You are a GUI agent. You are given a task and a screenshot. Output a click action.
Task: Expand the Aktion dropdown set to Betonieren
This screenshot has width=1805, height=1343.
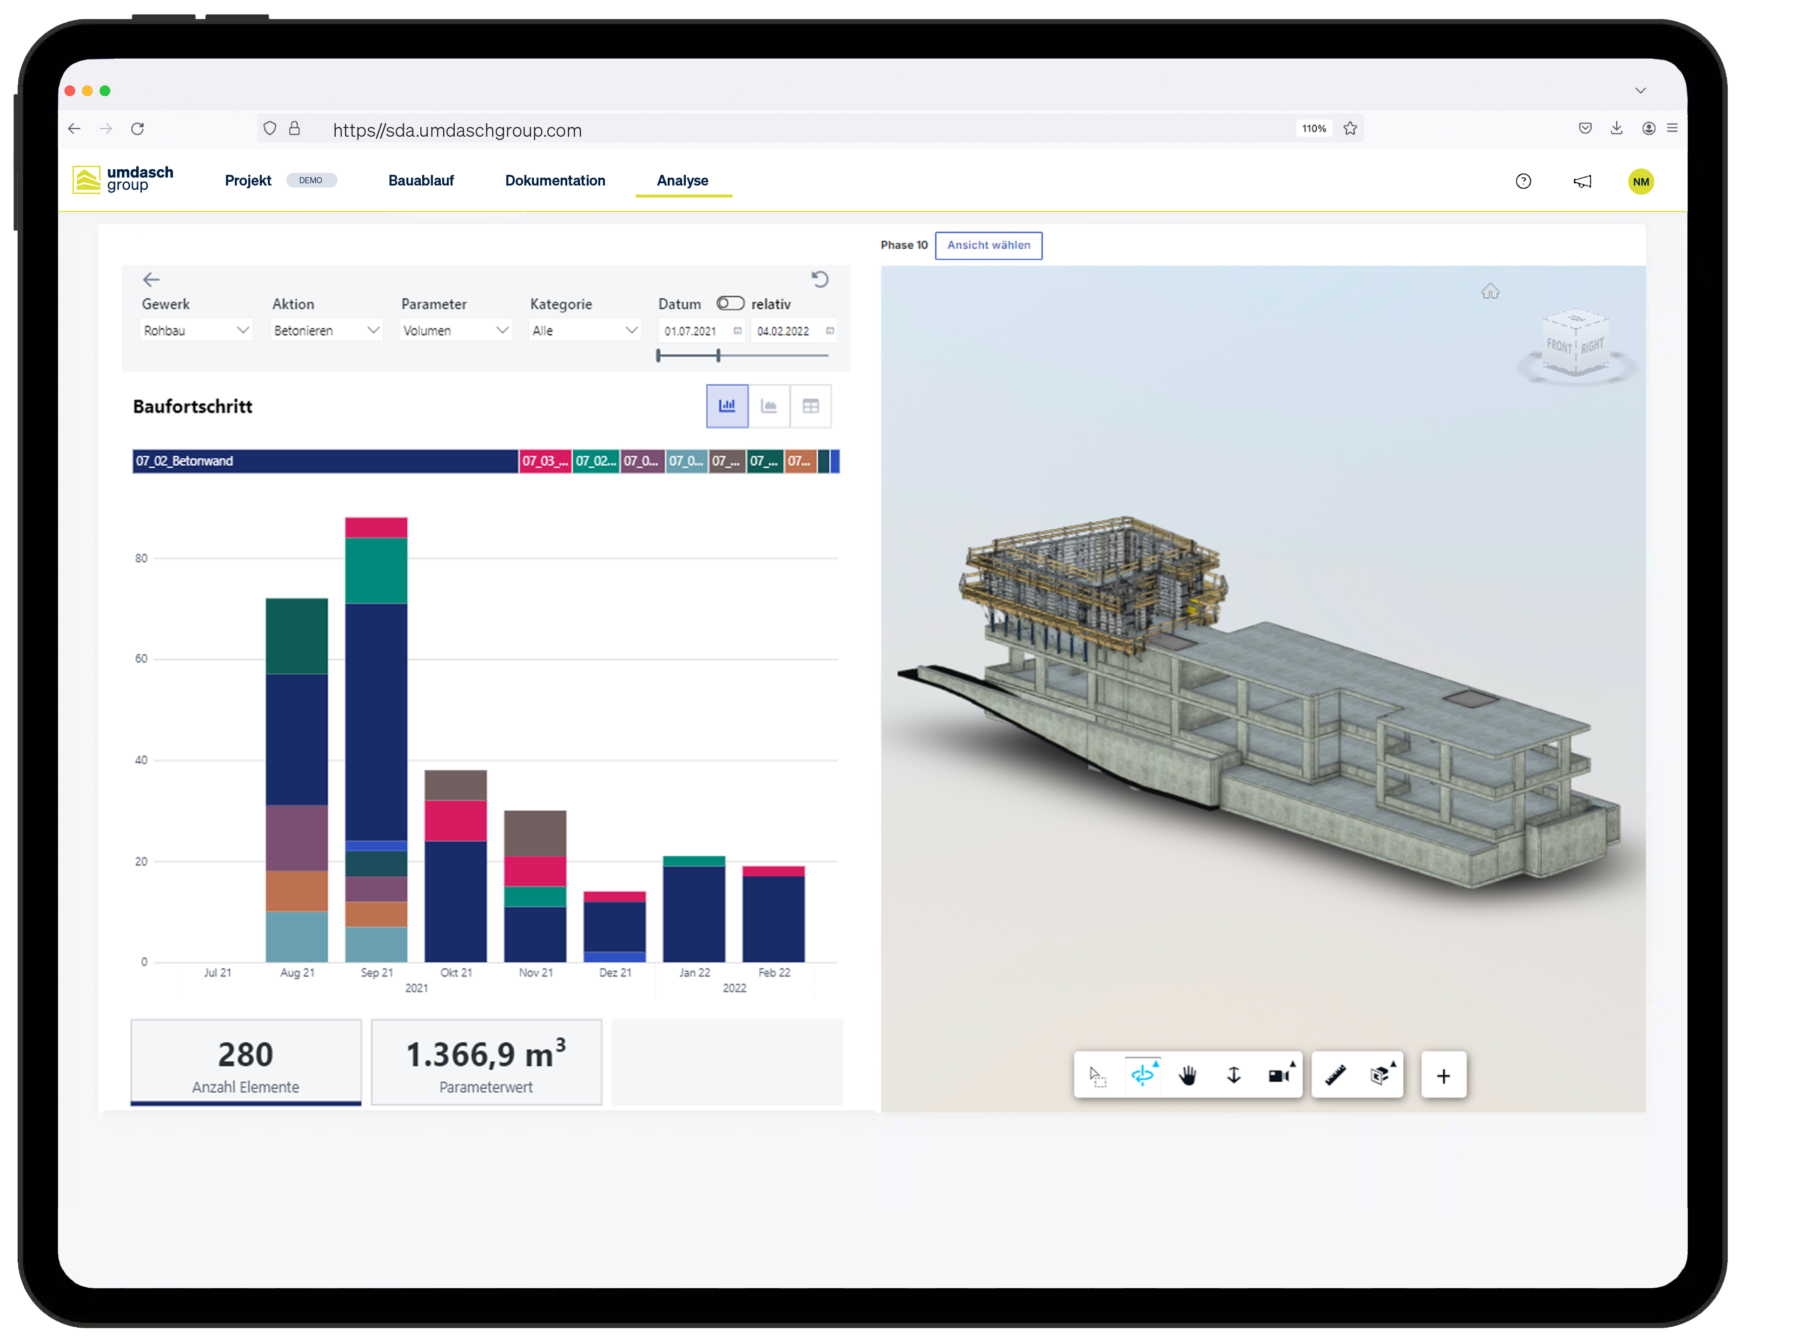click(x=326, y=330)
